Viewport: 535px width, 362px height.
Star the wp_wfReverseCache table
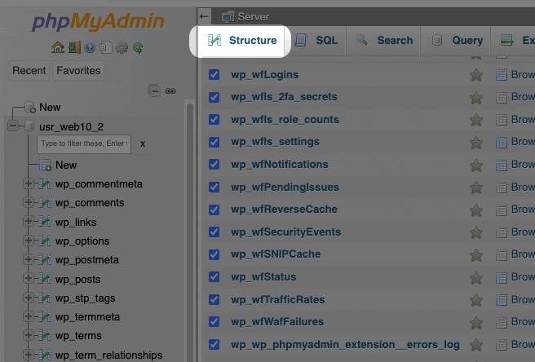click(x=476, y=210)
